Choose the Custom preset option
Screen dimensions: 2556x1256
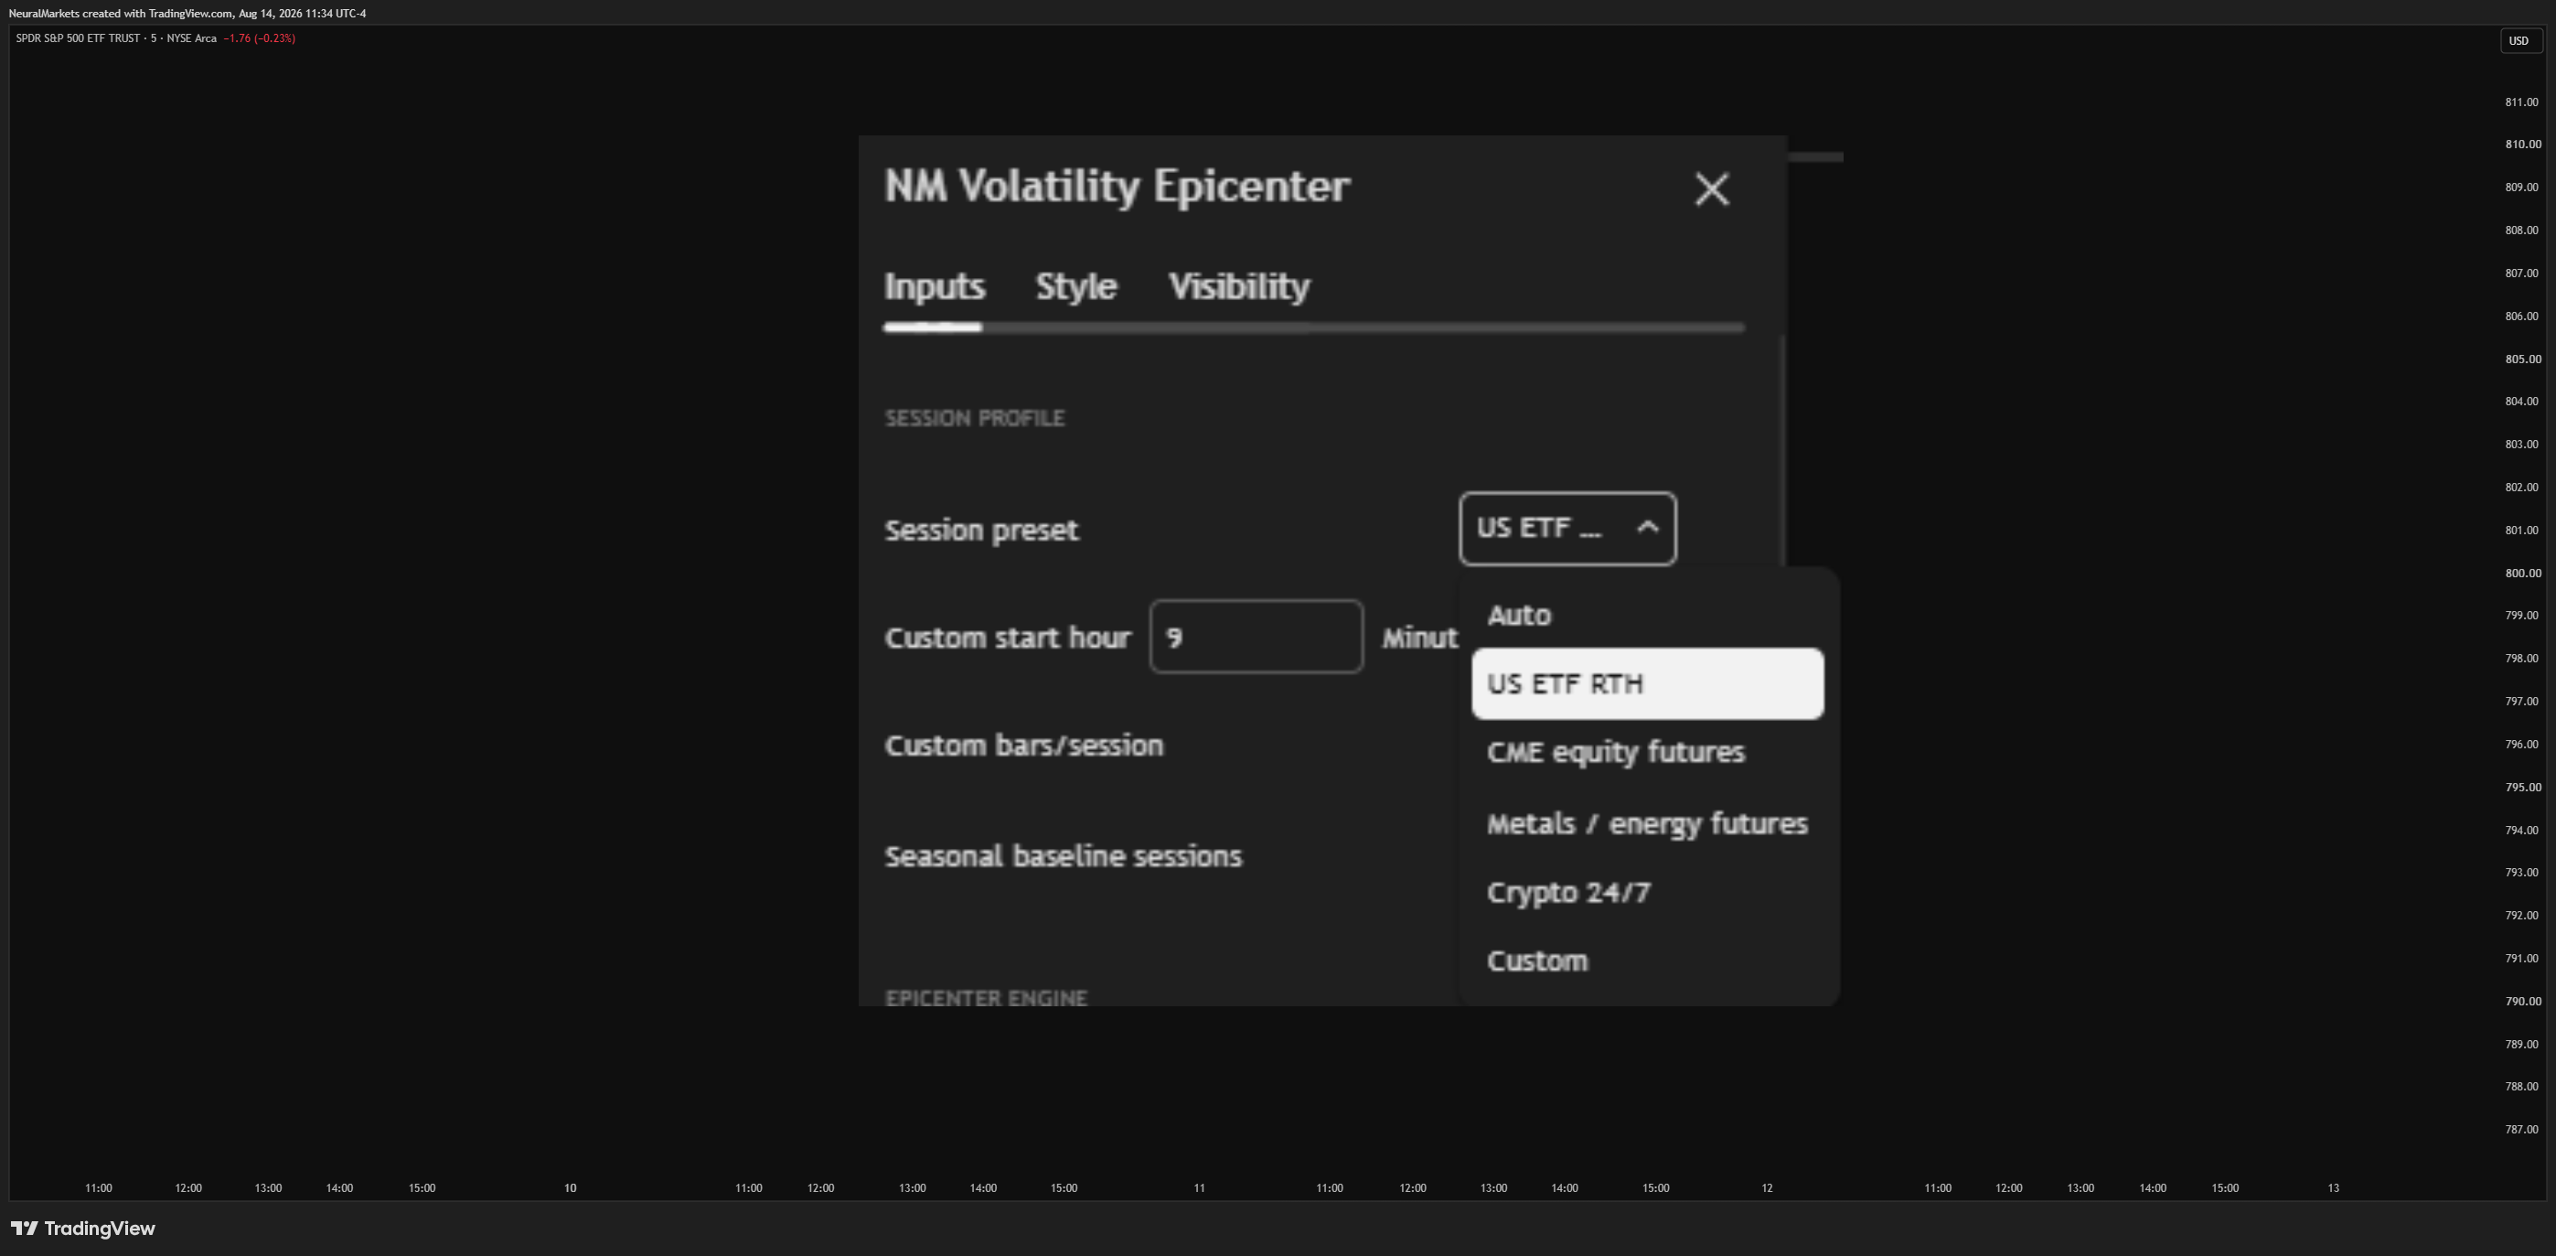[1647, 961]
